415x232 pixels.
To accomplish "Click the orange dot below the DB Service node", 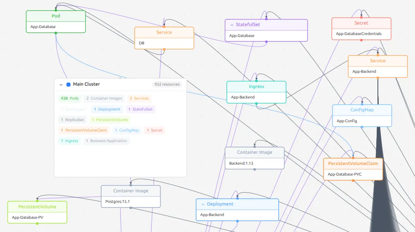I will coord(164,49).
